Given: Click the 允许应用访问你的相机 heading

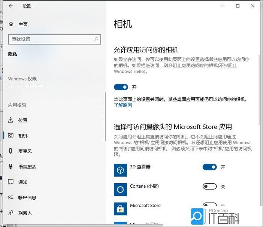Looking at the screenshot, I should (146, 50).
